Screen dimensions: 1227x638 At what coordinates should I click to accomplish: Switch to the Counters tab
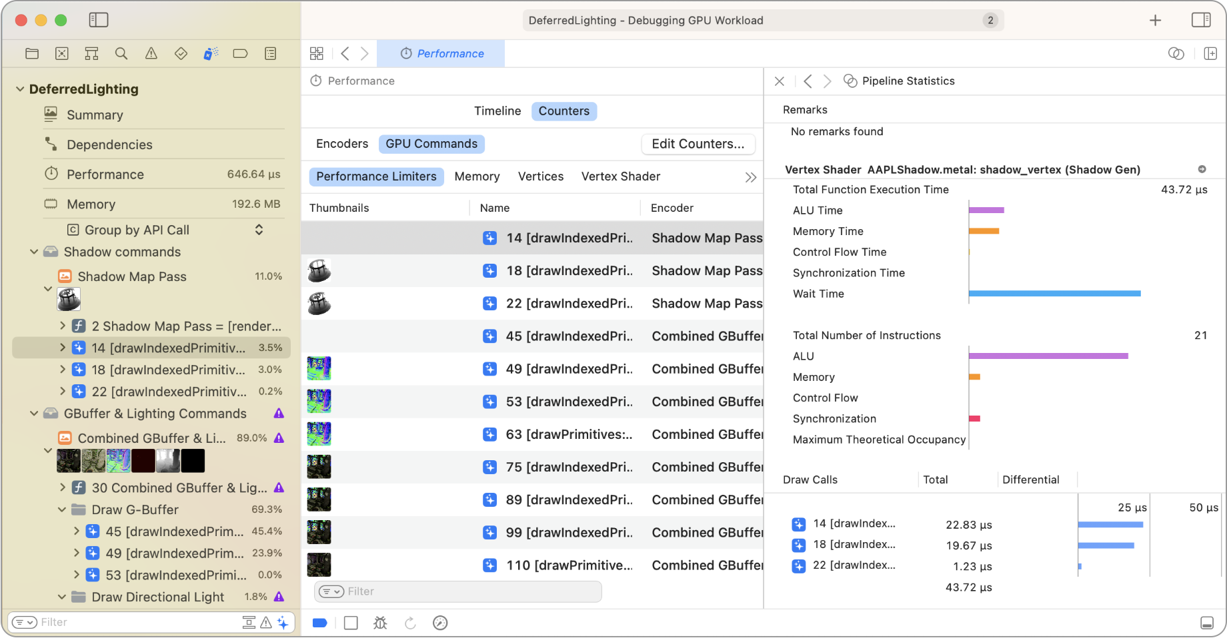(x=563, y=111)
